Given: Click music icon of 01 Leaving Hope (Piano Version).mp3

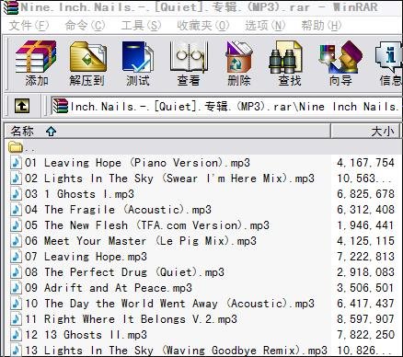Looking at the screenshot, I should click(16, 163).
